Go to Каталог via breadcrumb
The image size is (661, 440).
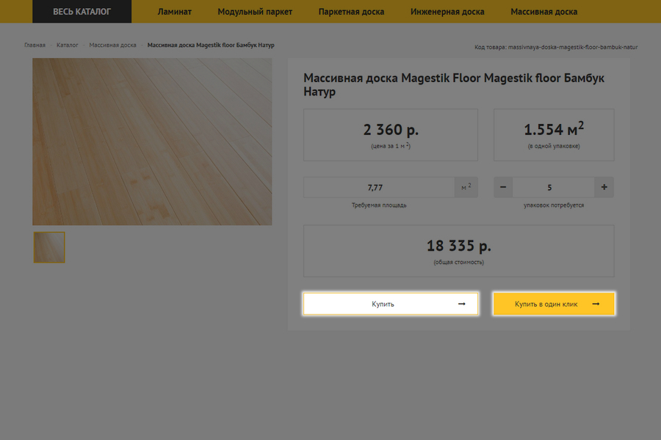(x=68, y=45)
